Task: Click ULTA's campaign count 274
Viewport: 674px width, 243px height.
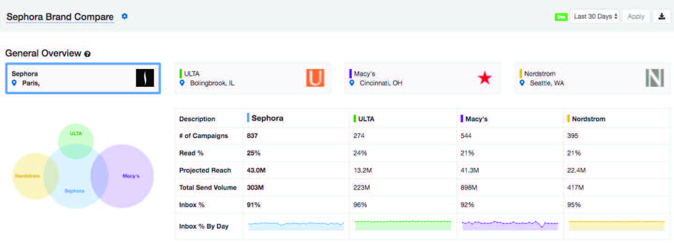Action: tap(359, 136)
